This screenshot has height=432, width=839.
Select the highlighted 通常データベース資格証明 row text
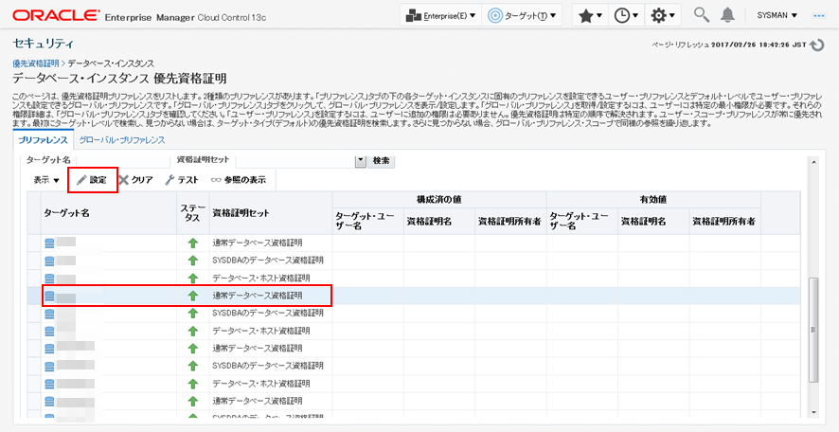[258, 296]
